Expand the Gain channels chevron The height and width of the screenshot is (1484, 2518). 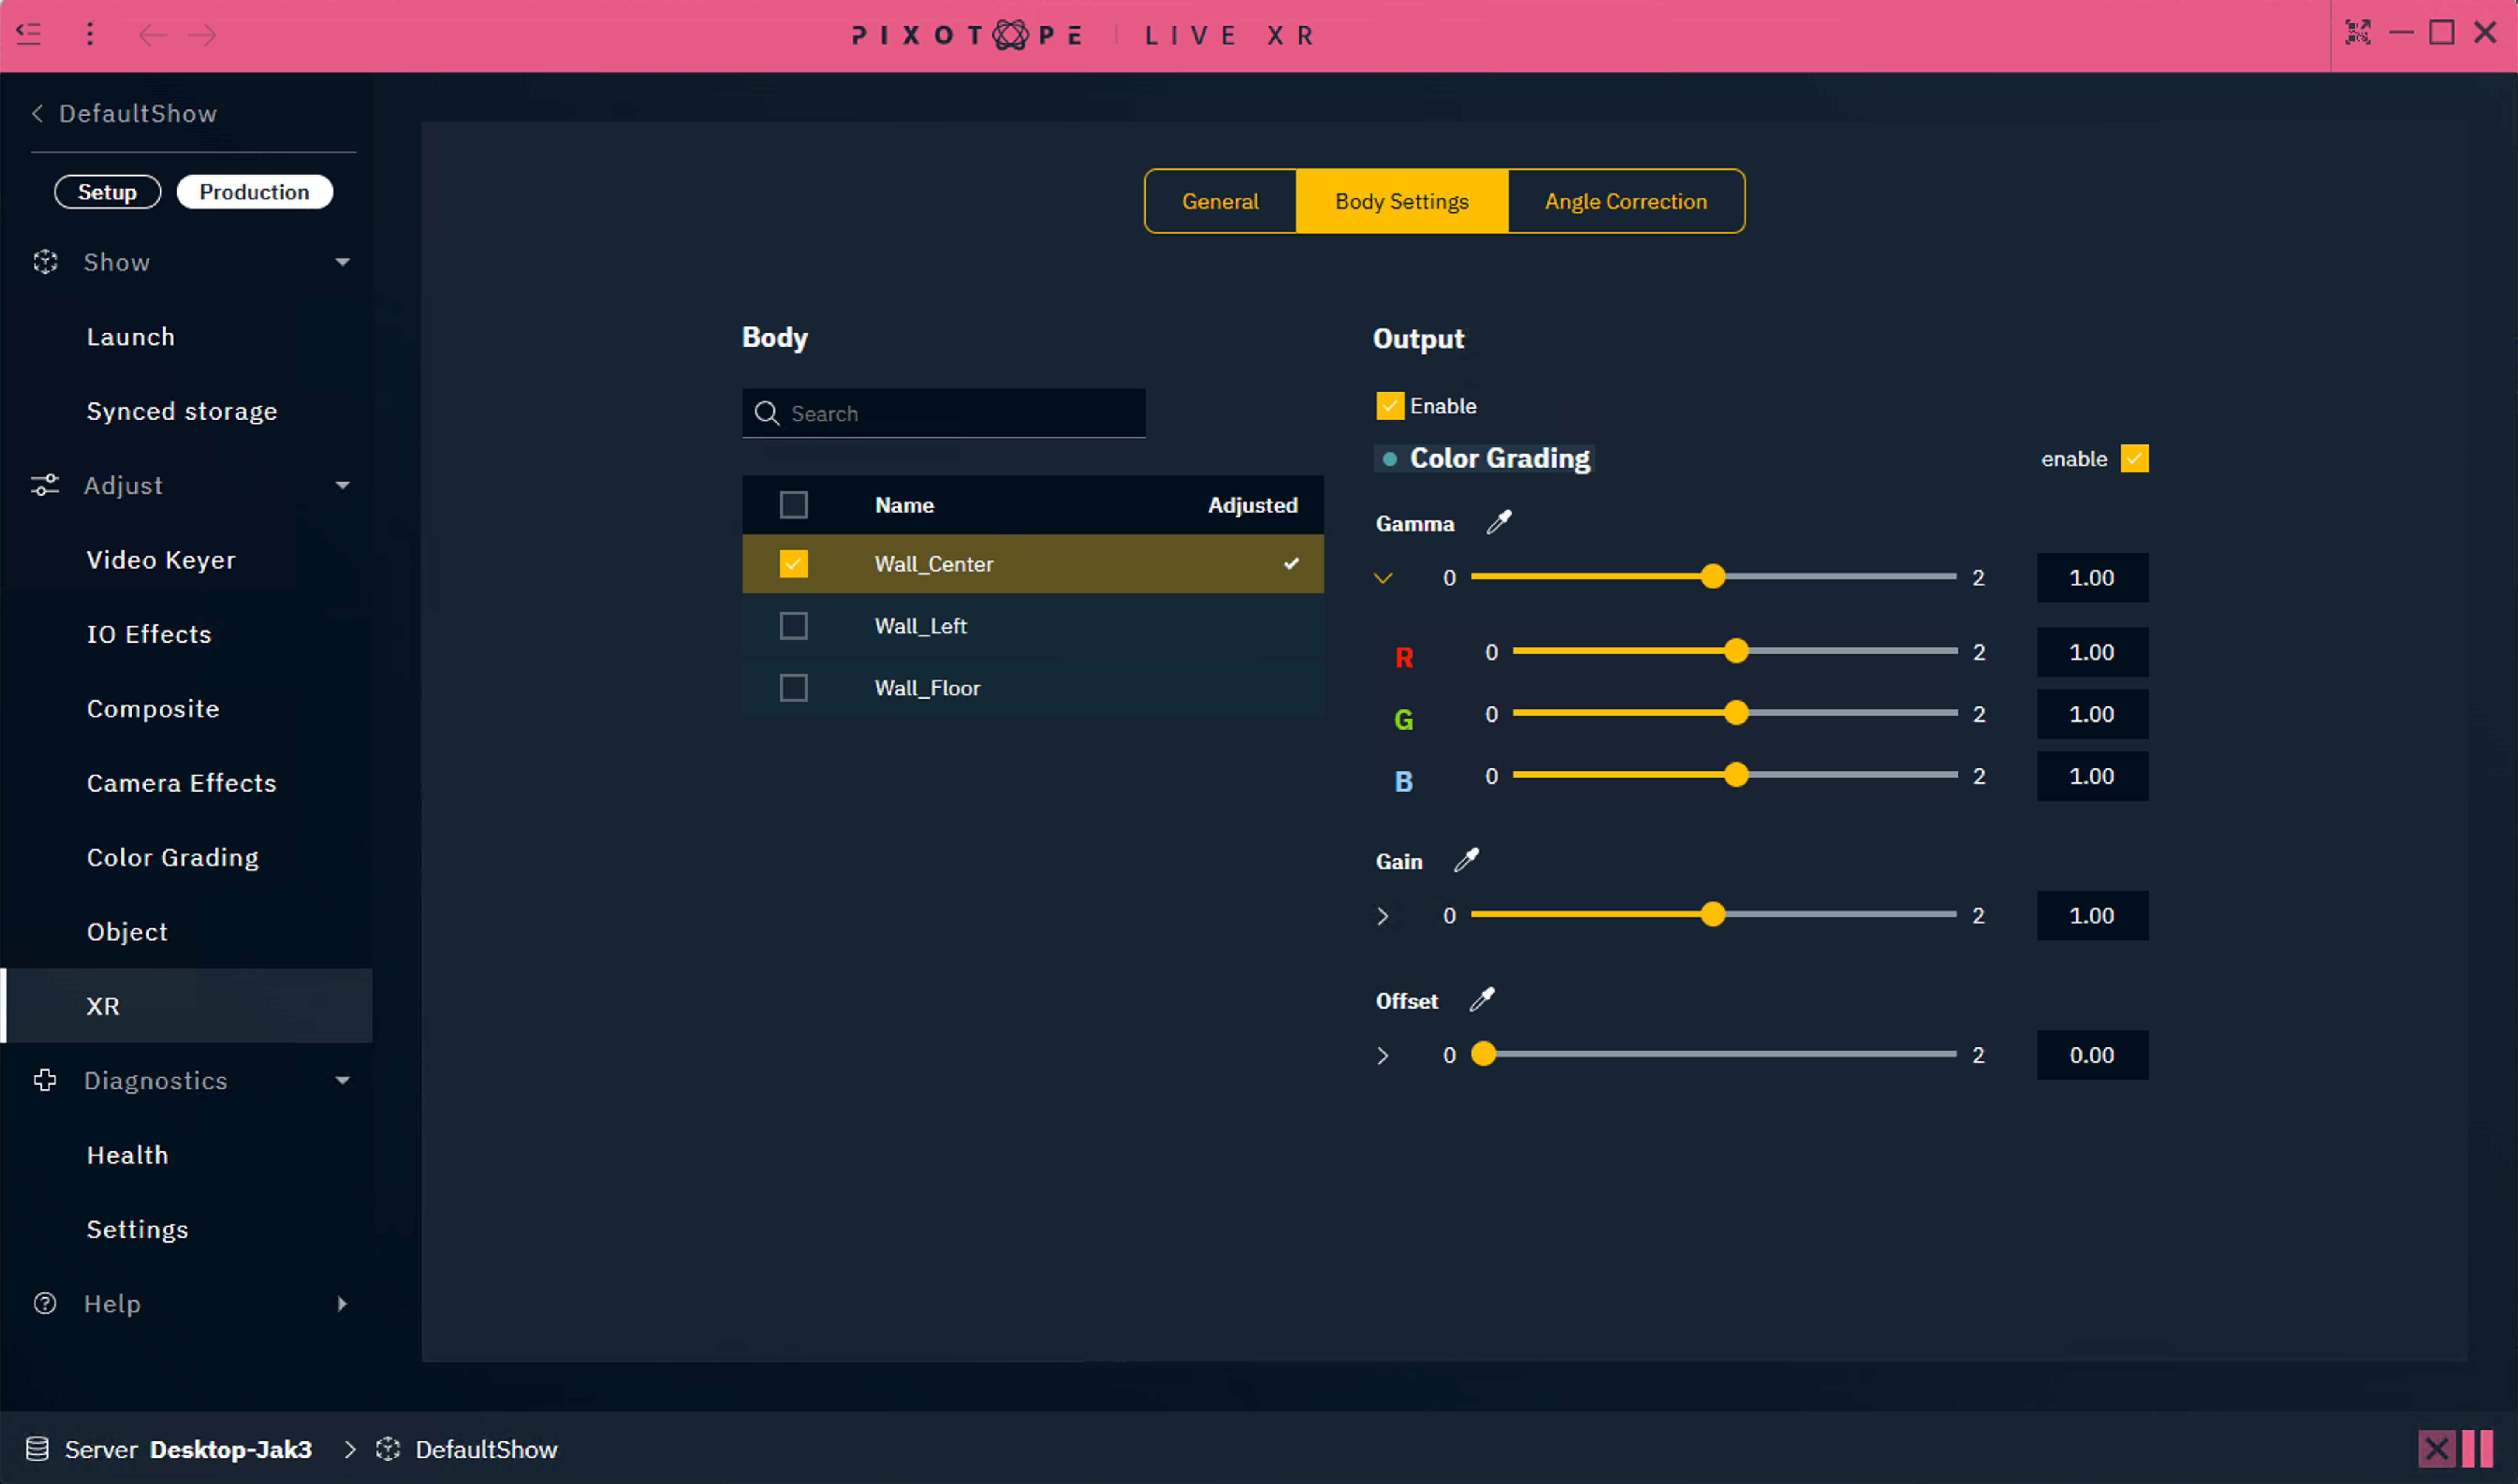[1383, 916]
